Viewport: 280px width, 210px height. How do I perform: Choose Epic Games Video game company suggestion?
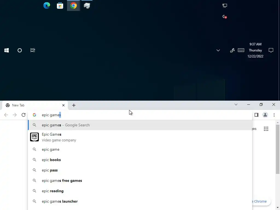[x=140, y=137]
